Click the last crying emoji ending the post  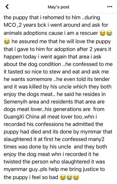tap(76, 177)
